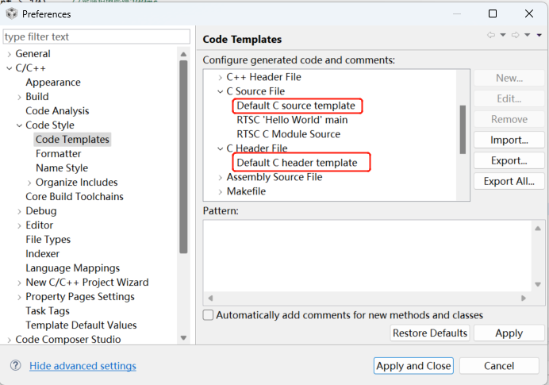Click Hide advanced settings link

click(83, 366)
